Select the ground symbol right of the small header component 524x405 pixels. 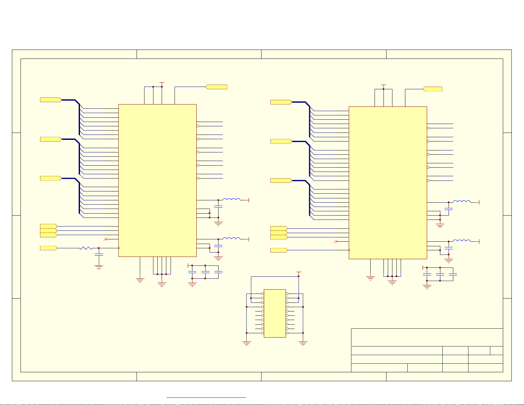(x=303, y=344)
